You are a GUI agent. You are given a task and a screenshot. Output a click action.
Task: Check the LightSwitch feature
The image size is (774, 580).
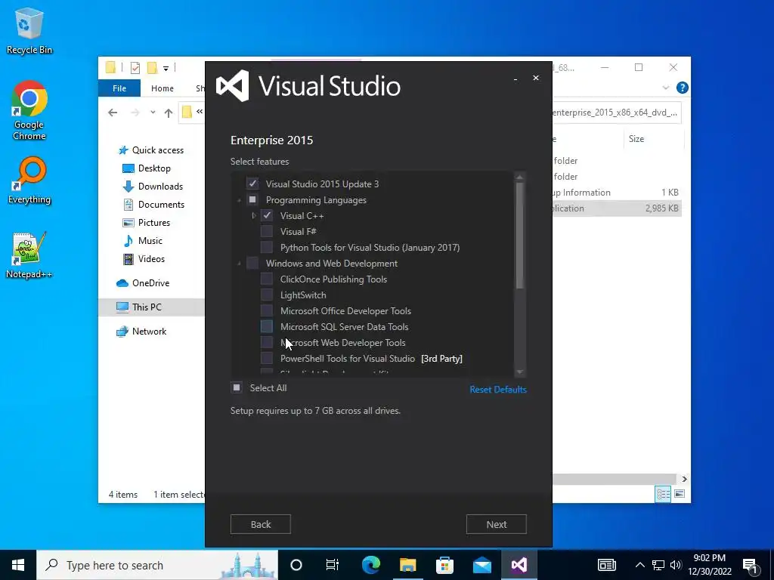click(x=267, y=295)
